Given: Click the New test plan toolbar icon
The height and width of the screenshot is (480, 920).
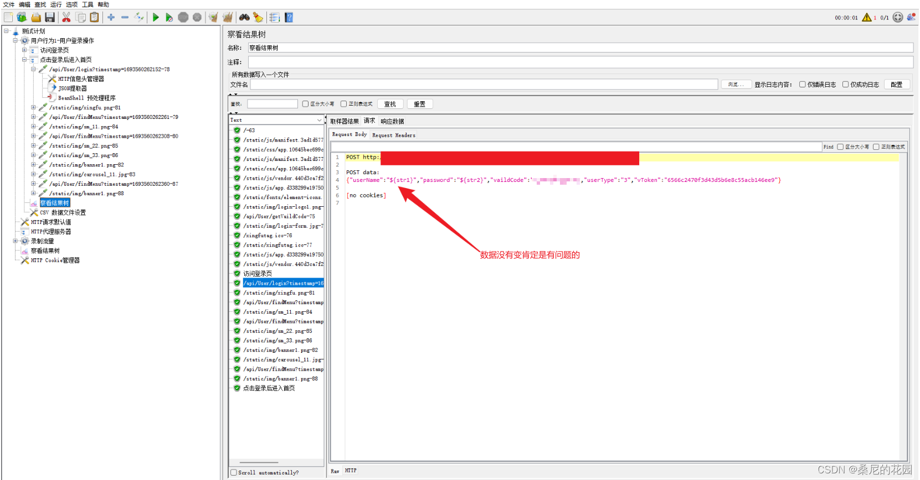Looking at the screenshot, I should click(8, 18).
